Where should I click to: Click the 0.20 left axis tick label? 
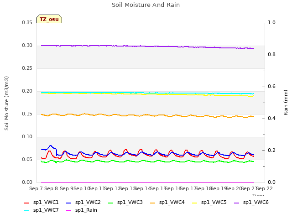tap(27, 91)
